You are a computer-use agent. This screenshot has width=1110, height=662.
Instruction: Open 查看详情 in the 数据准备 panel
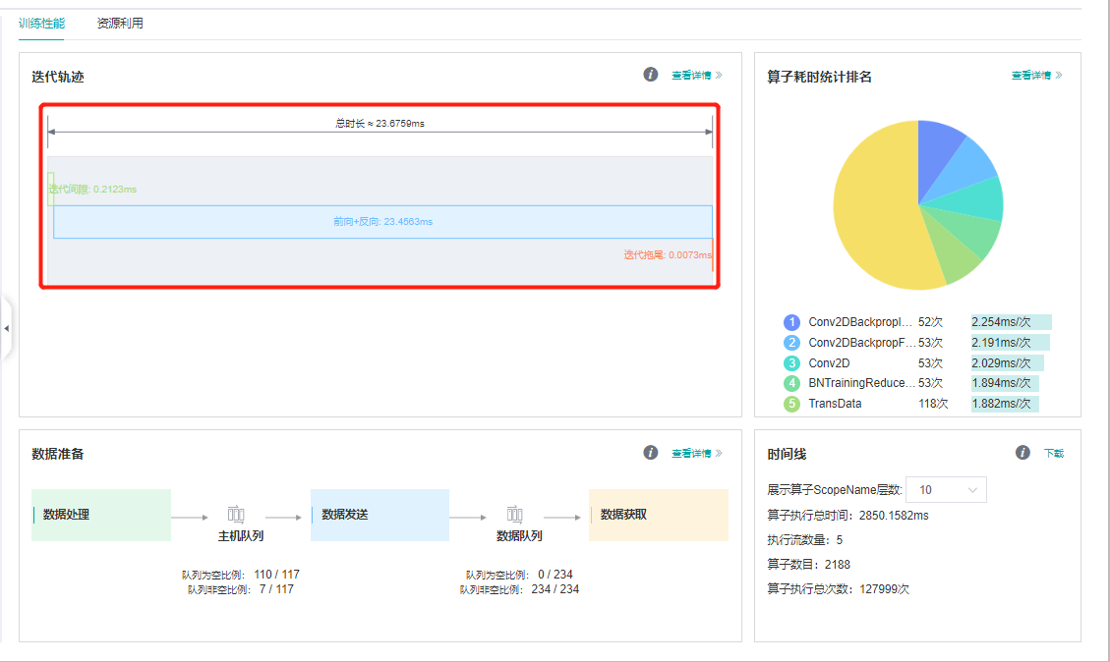click(696, 454)
